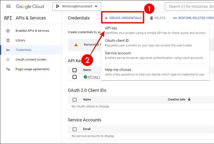
Task: Choose Help me choose option
Action: 155,72
